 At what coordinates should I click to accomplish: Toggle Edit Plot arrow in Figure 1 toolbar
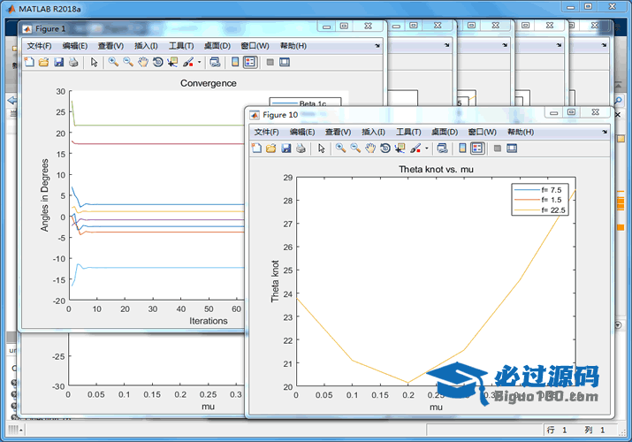pos(94,62)
